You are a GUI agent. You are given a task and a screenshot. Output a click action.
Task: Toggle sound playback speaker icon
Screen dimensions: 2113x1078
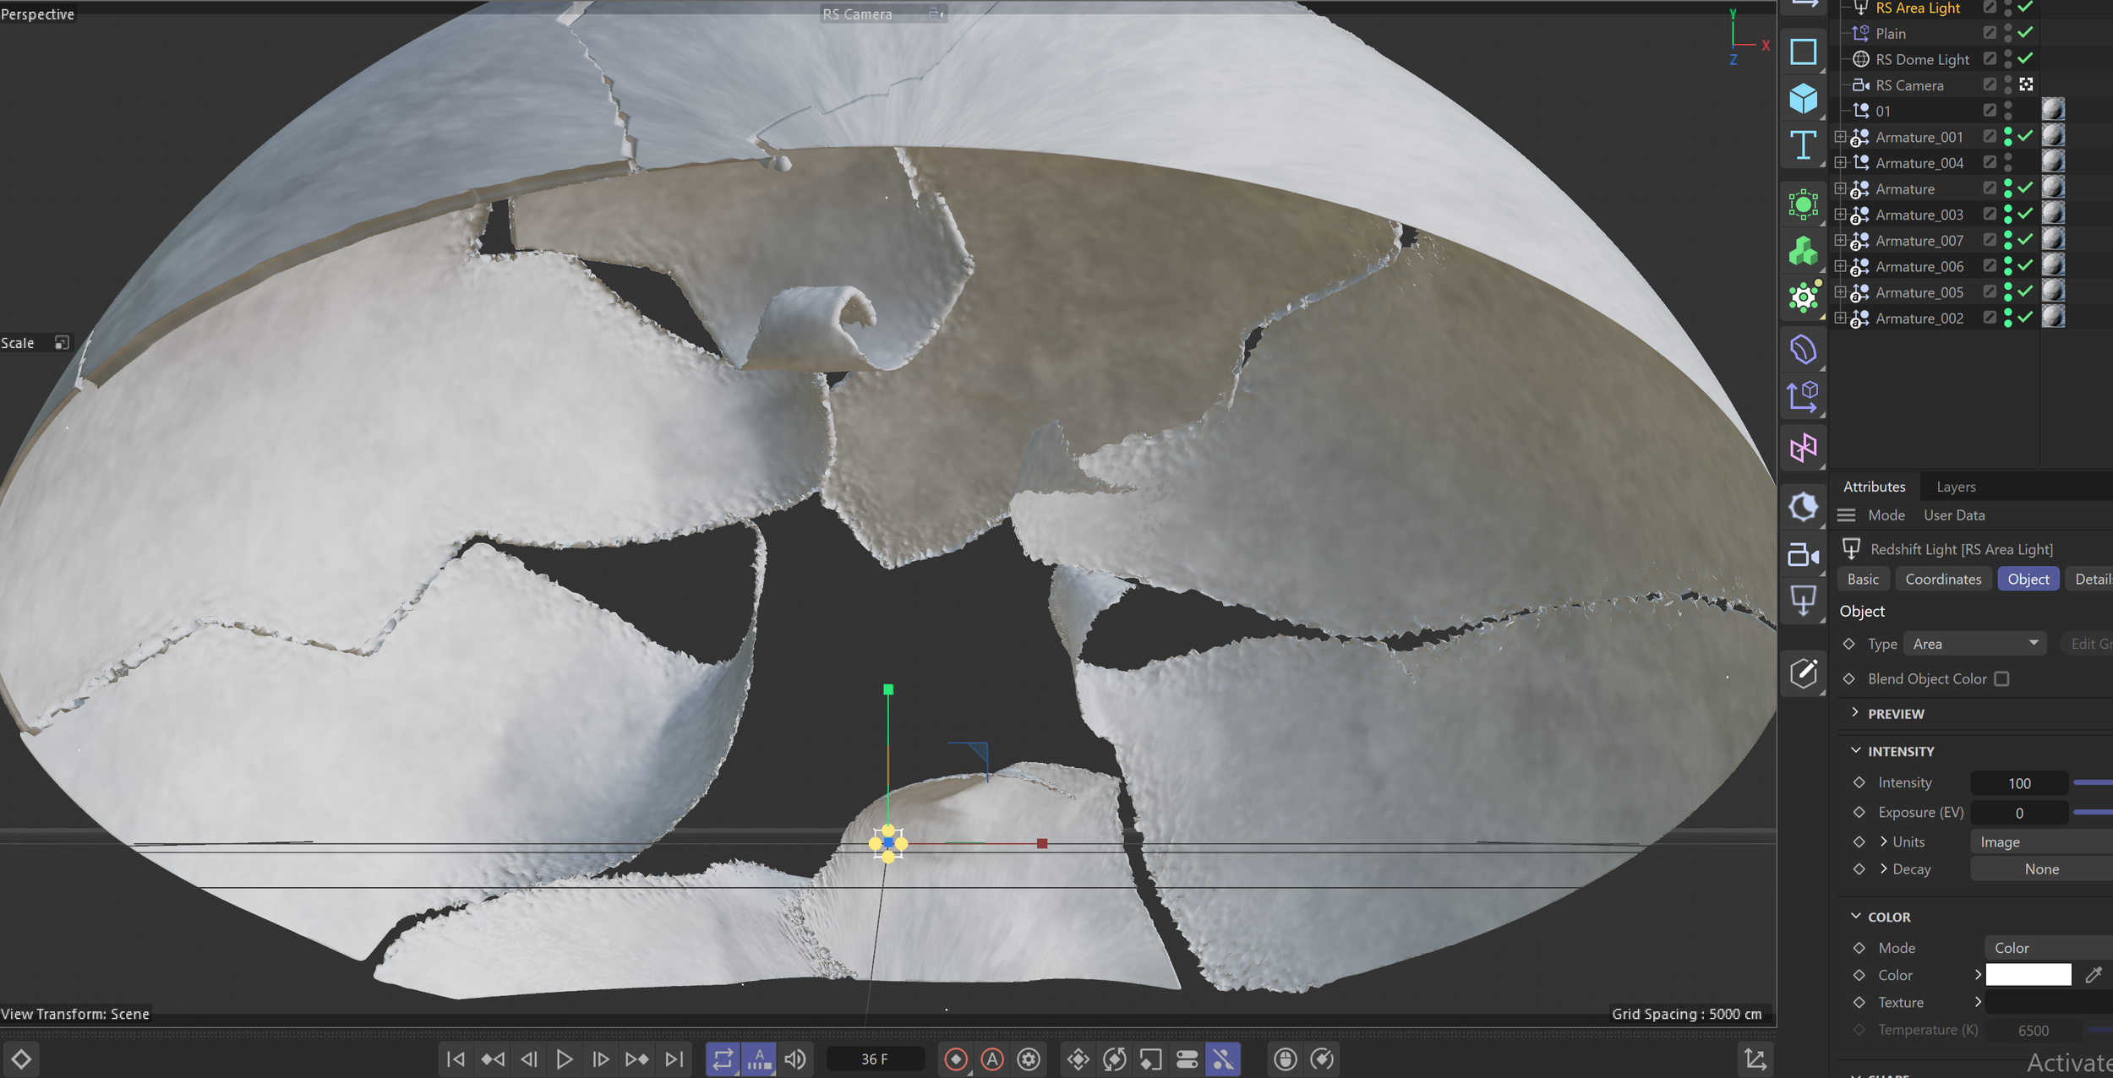[x=795, y=1059]
